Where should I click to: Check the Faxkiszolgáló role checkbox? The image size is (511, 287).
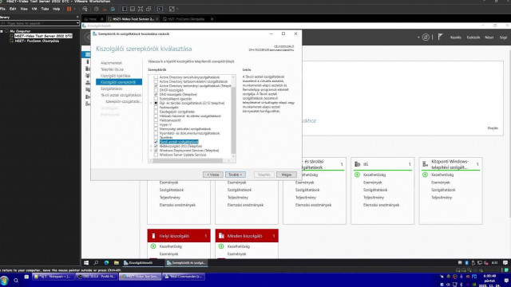156,108
